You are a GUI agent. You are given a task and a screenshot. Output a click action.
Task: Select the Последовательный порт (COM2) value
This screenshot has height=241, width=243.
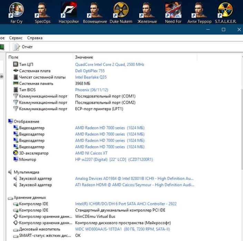pyautogui.click(x=105, y=102)
